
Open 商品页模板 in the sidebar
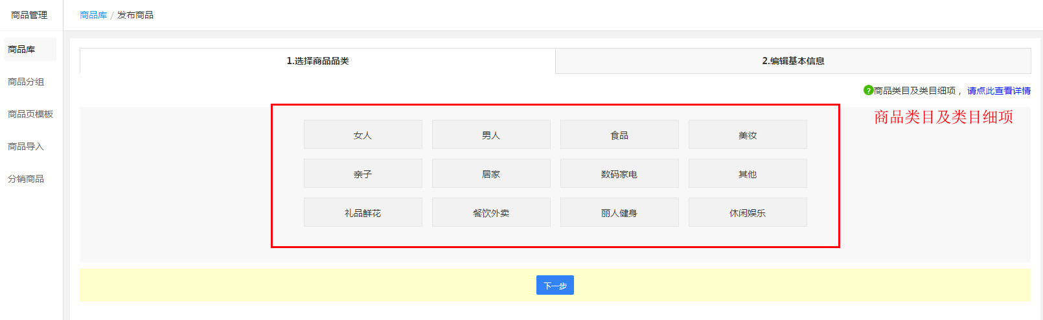pyautogui.click(x=30, y=114)
